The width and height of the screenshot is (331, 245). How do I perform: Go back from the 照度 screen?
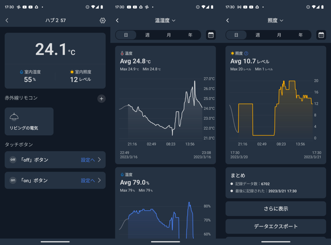point(228,20)
